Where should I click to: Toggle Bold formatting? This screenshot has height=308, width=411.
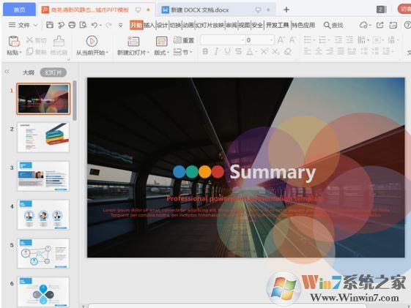coord(205,51)
